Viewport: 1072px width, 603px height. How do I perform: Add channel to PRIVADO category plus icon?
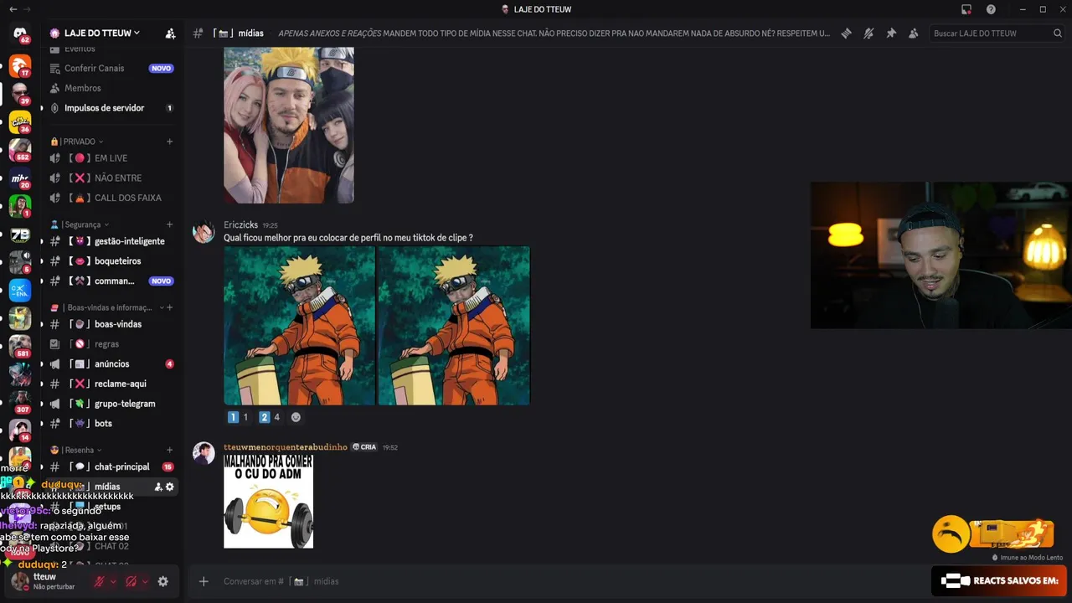[169, 142]
